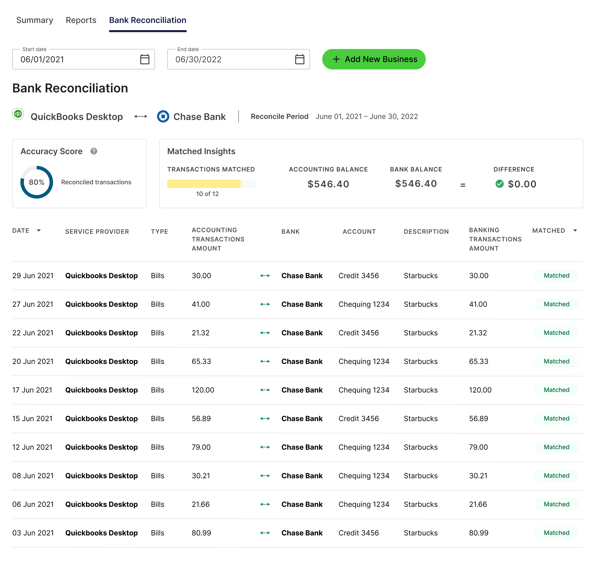Viewport: 595px width, 564px height.
Task: Click the match arrows icon in 17 Jun 2021 row
Action: coord(265,390)
